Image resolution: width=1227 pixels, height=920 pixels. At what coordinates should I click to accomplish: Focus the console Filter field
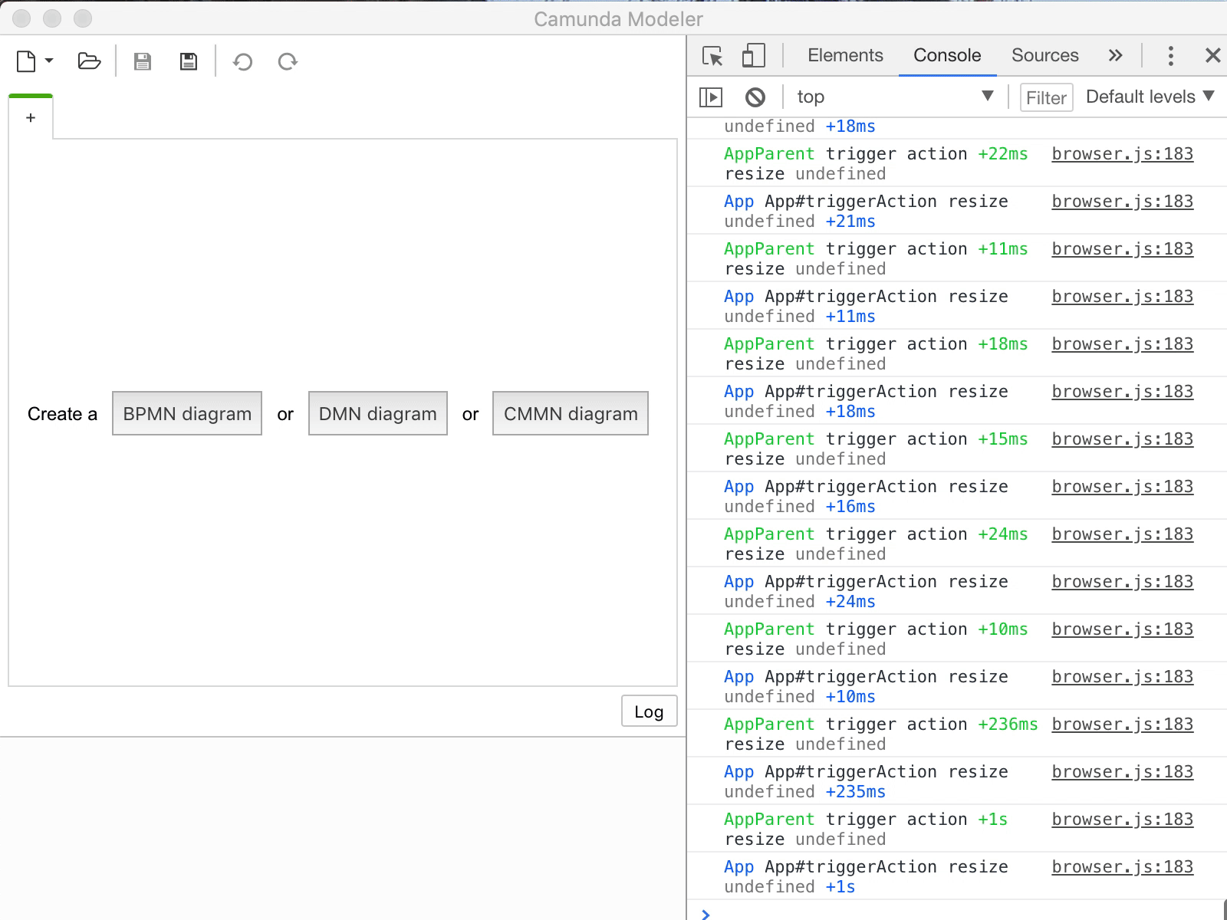(1046, 97)
